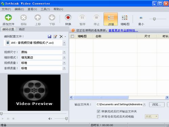Image resolution: width=169 pixels, height=127 pixels.
Task: Open the Help (帮助) menu
Action: tap(58, 9)
